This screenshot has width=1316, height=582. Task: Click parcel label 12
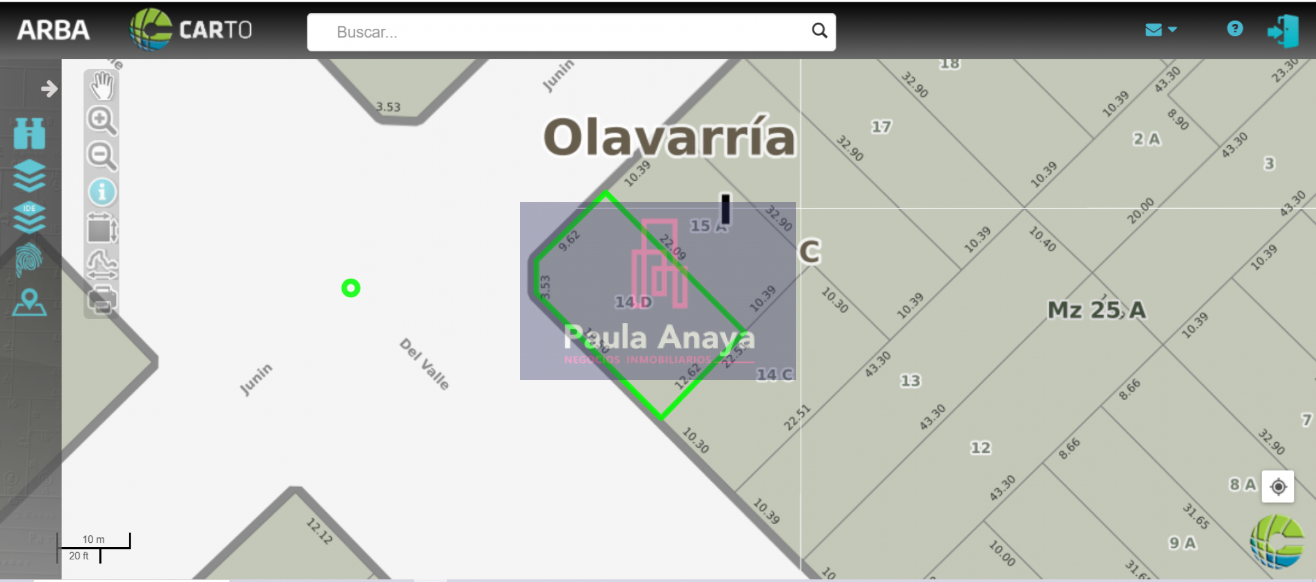click(980, 448)
